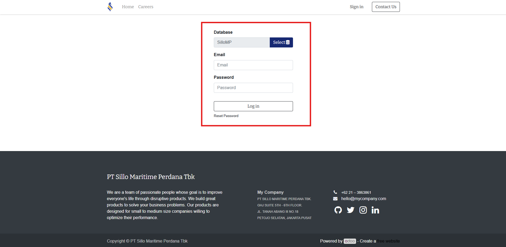
Task: Click the phone icon in footer
Action: (335, 192)
